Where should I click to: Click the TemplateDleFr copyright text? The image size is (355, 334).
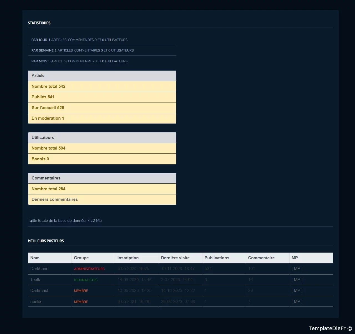(330, 328)
